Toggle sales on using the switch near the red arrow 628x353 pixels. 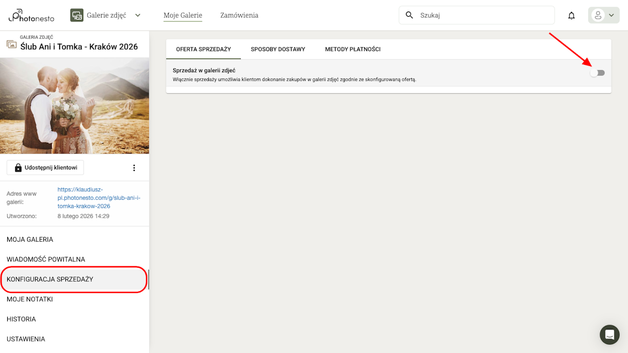597,73
